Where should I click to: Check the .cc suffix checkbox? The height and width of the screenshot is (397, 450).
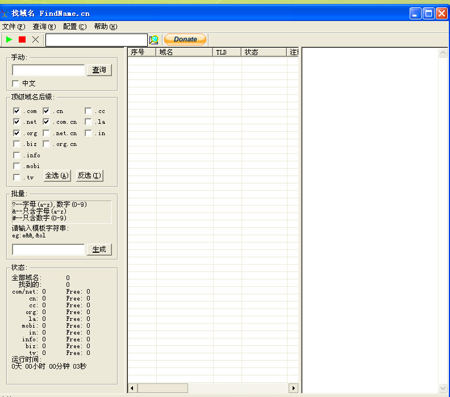88,111
